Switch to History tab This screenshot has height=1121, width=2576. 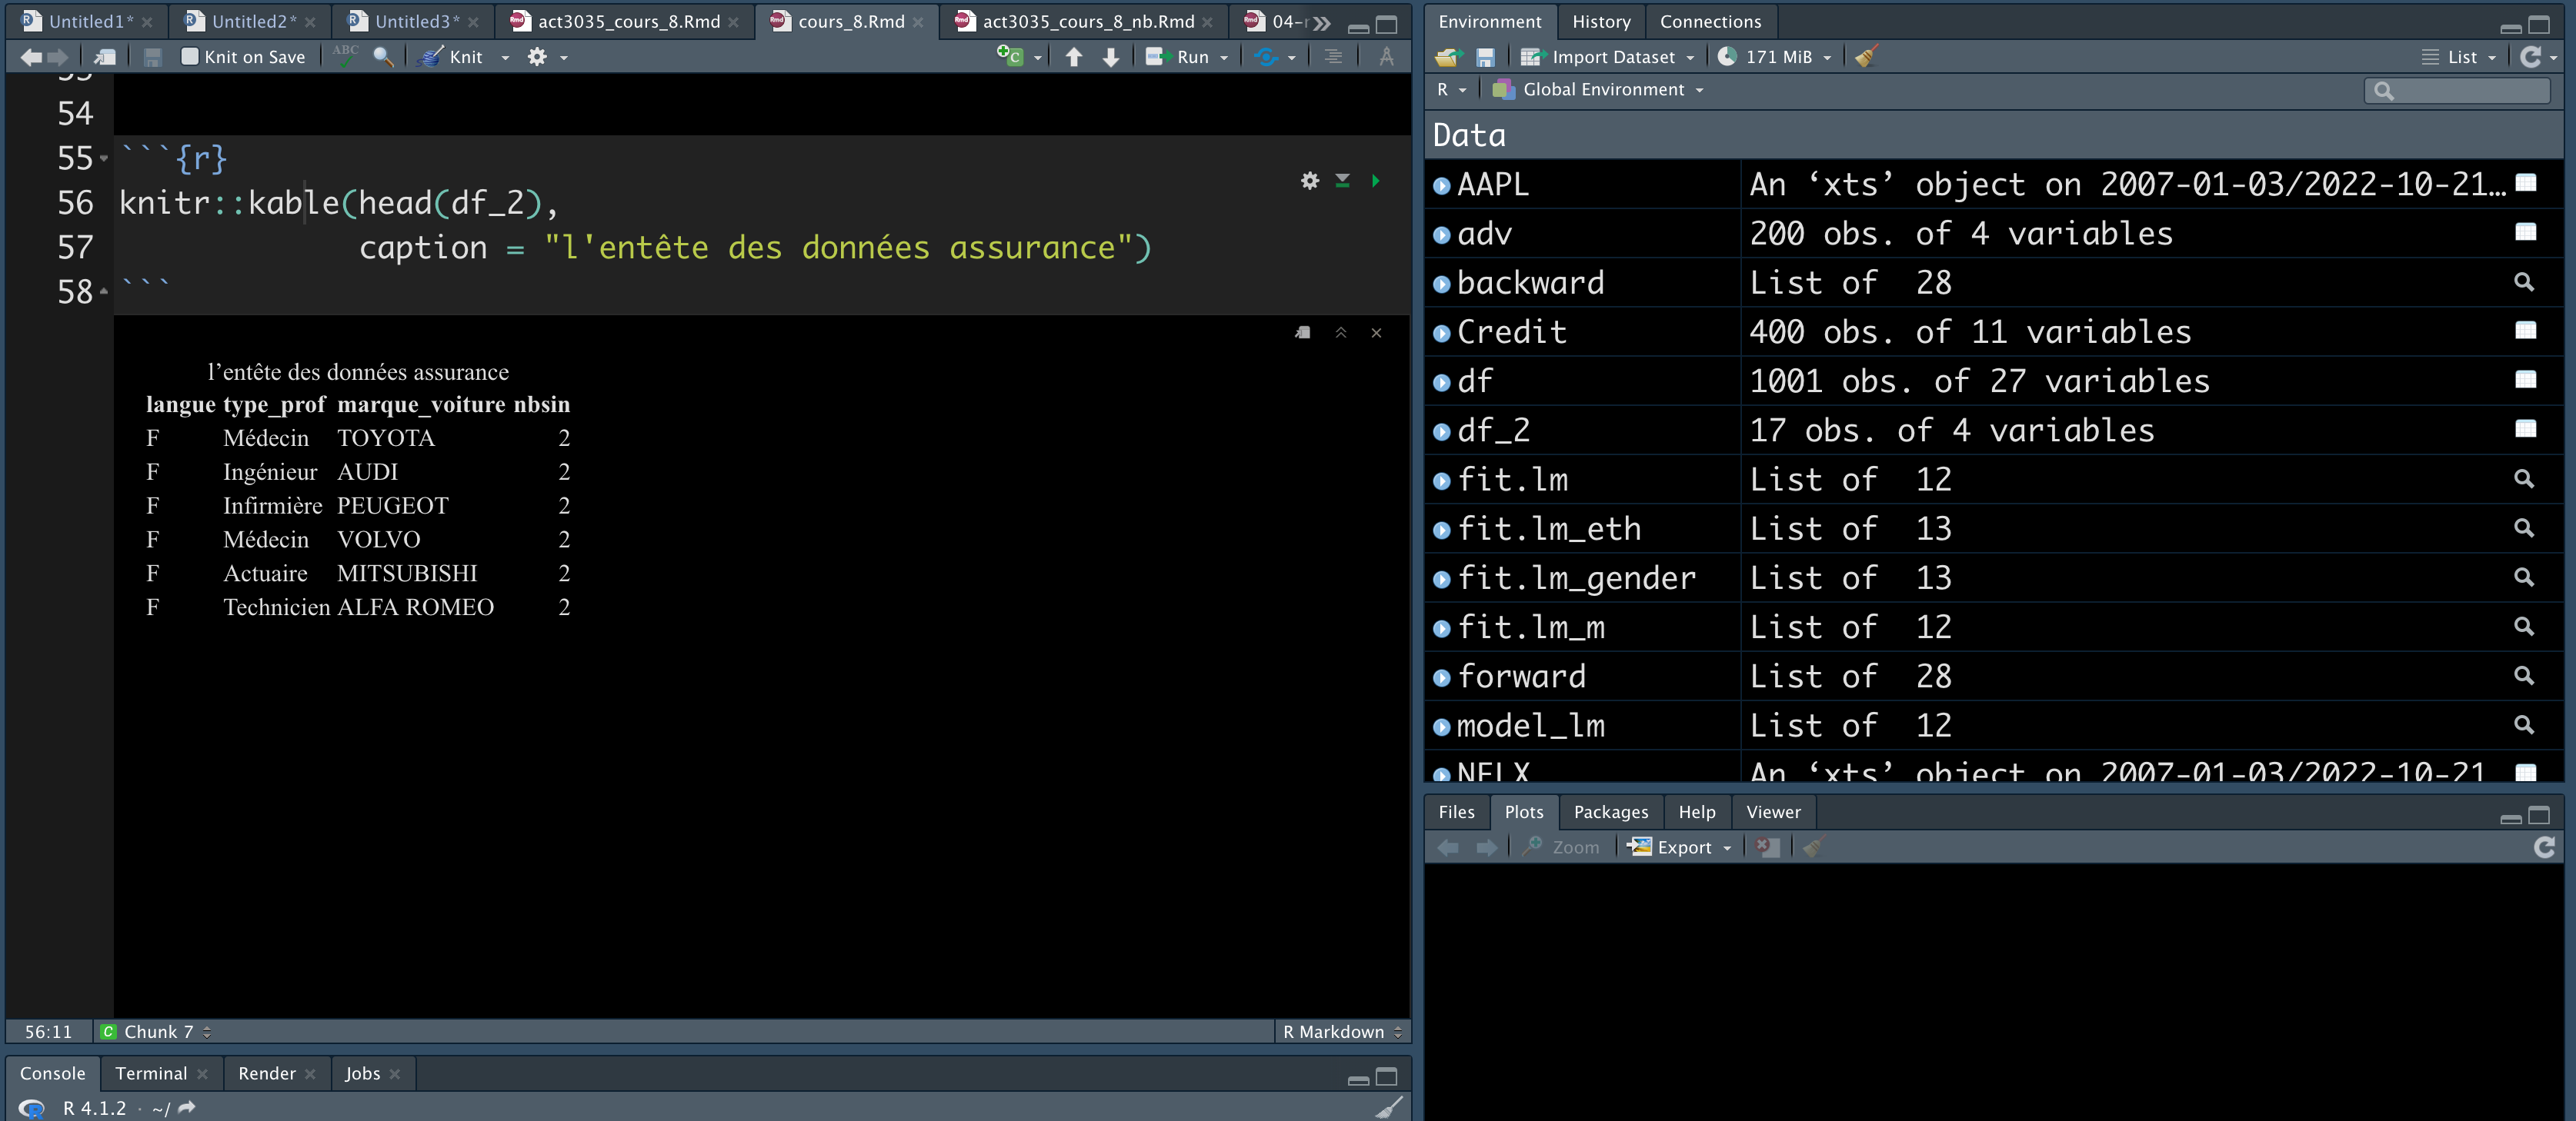1600,21
